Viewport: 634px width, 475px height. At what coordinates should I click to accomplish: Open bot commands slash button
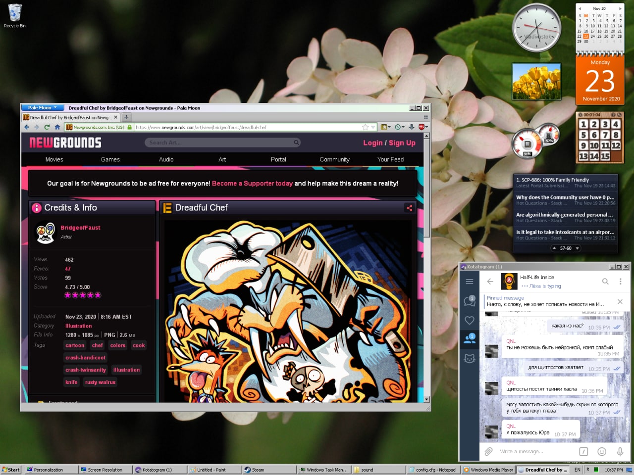click(583, 451)
